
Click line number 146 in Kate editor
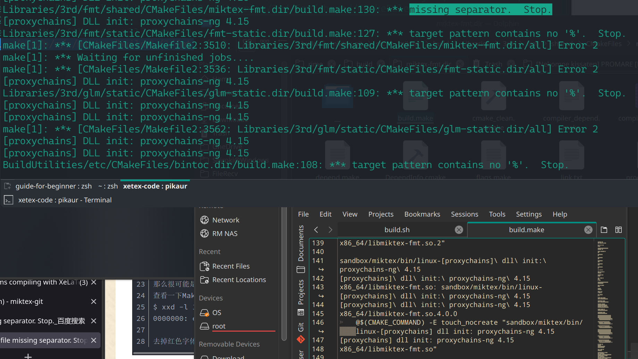click(318, 322)
